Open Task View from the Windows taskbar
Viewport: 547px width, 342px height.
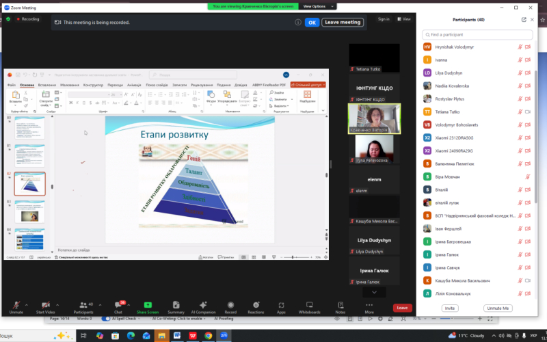(x=83, y=336)
